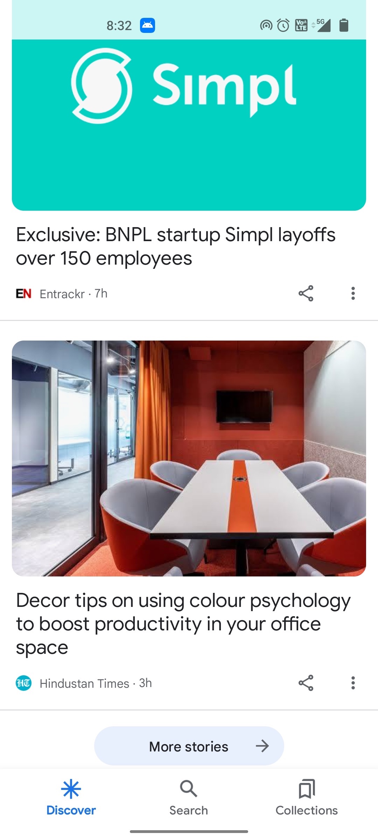This screenshot has width=378, height=840.
Task: Share the Hindustan Times decor article
Action: click(x=306, y=683)
